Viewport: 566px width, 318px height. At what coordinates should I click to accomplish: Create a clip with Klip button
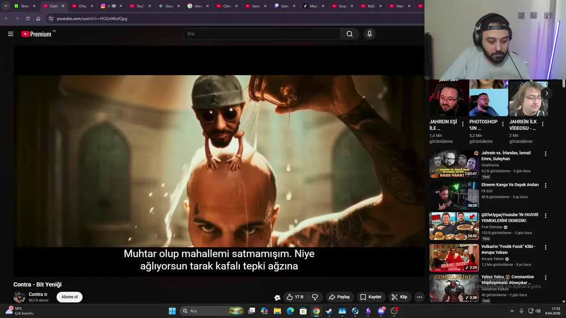coord(399,297)
